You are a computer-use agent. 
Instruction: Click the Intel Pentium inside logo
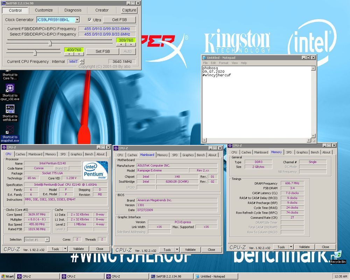tap(95, 170)
